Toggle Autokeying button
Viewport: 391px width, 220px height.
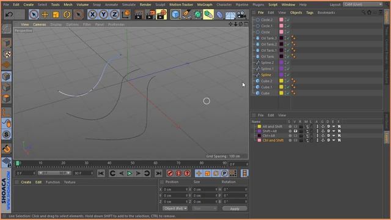[178, 173]
